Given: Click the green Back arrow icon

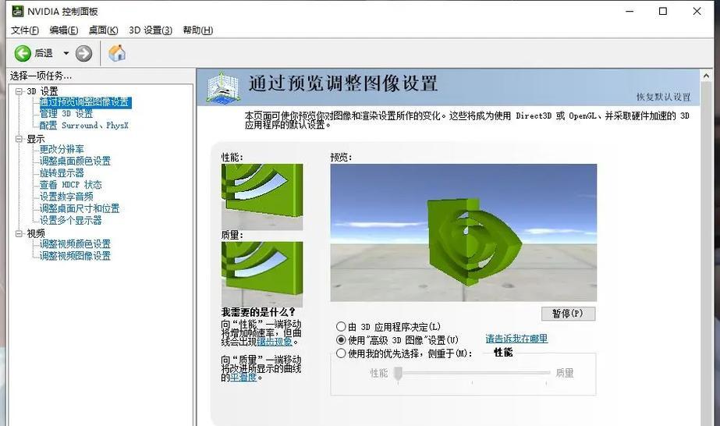Looking at the screenshot, I should pos(23,54).
